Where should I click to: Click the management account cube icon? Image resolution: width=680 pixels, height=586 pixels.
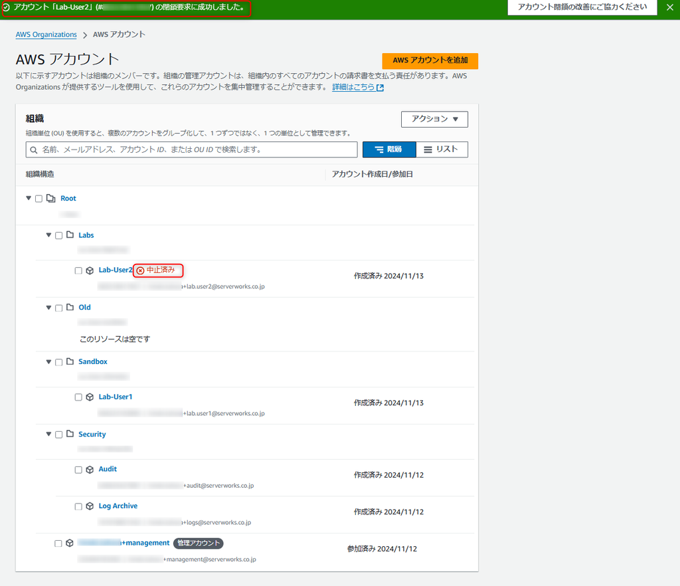click(69, 543)
